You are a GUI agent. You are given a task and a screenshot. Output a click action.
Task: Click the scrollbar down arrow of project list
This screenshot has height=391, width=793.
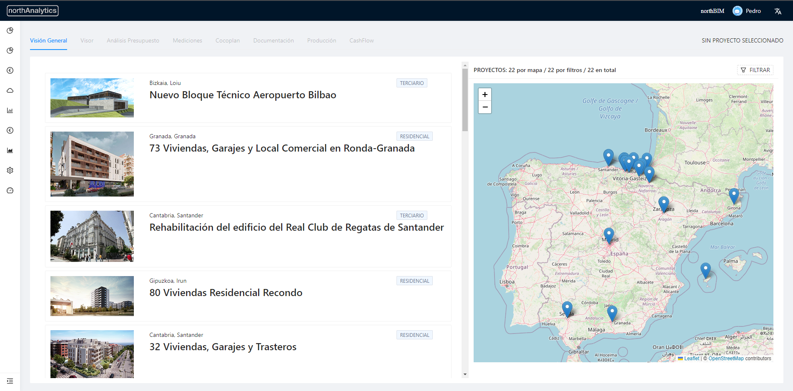465,374
